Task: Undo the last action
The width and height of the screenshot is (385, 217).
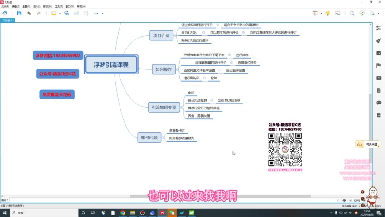Action: pyautogui.click(x=29, y=14)
